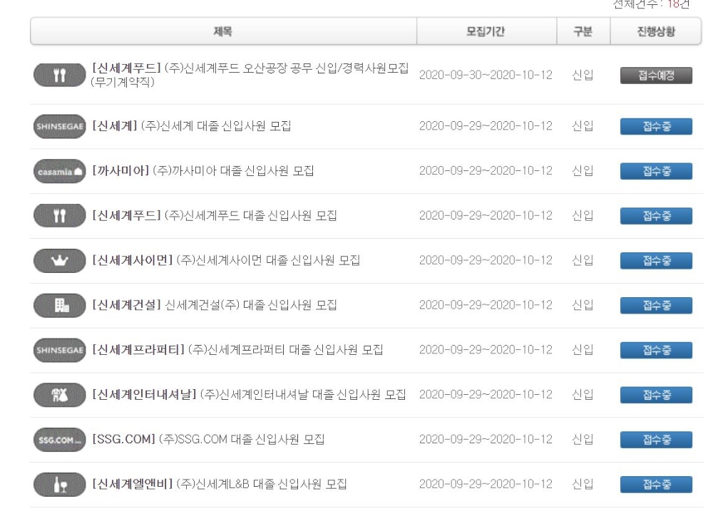Open 신세계푸드 오산공장 공무 신입/경력사원모집 posting
Image resolution: width=713 pixels, height=511 pixels.
pos(250,75)
